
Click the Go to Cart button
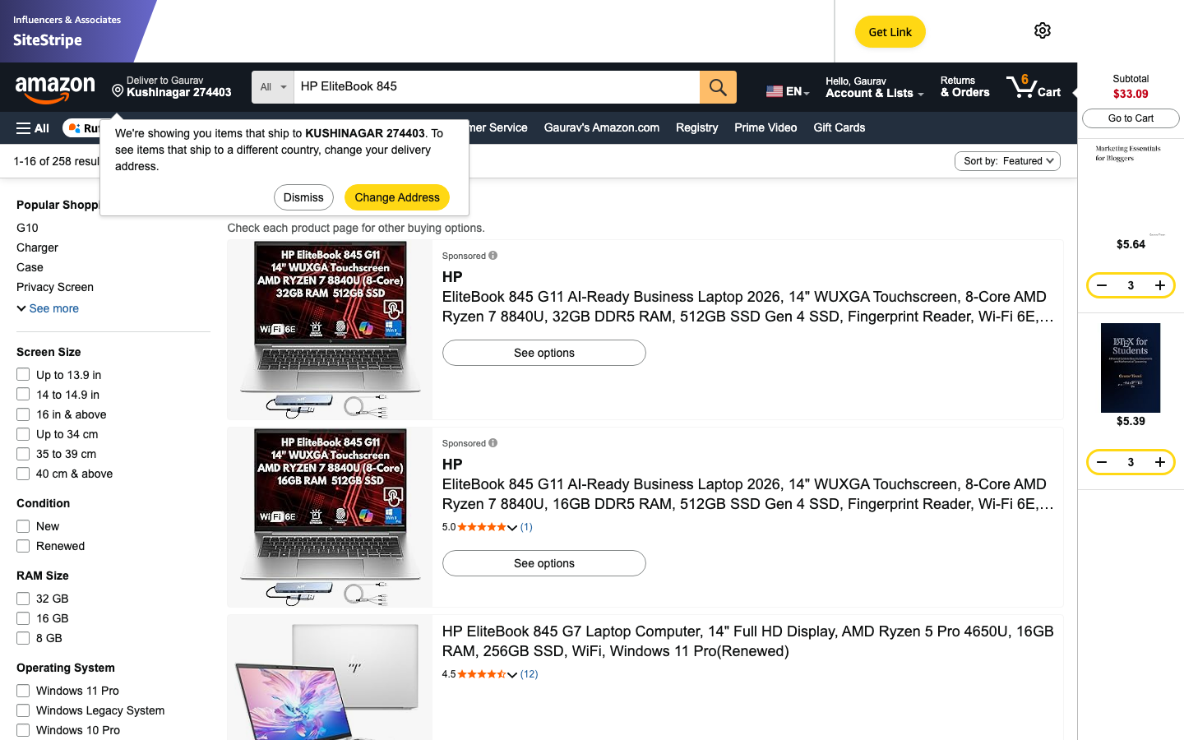(1131, 118)
